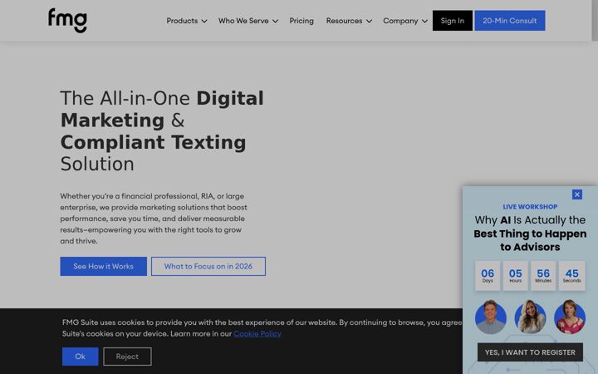Viewport: 598px width, 374px height.
Task: Expand the Resources chevron arrow
Action: click(369, 22)
